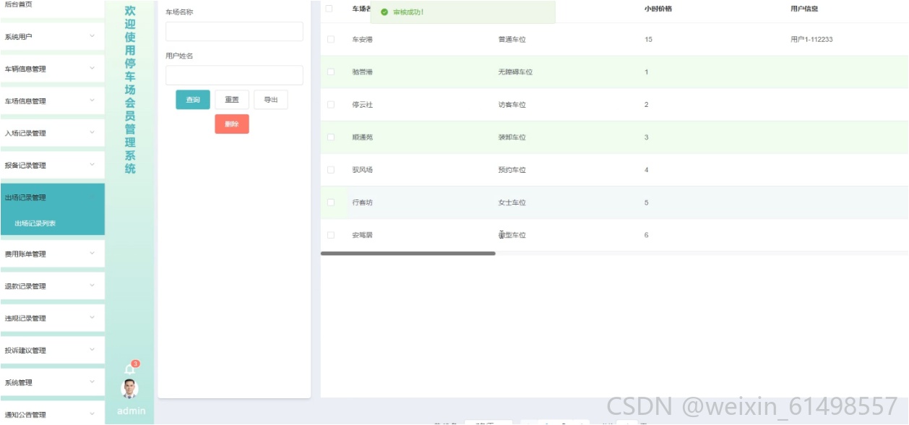Click the 重置 reset button

click(x=232, y=100)
